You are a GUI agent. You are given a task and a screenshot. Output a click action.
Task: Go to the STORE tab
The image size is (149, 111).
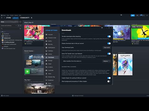tap(8, 18)
